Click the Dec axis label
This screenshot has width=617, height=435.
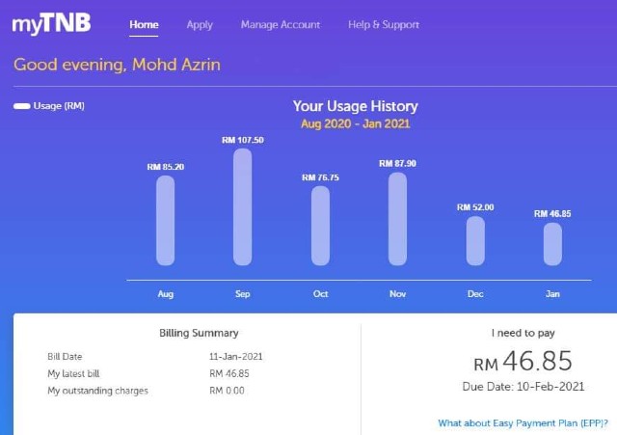pos(475,294)
